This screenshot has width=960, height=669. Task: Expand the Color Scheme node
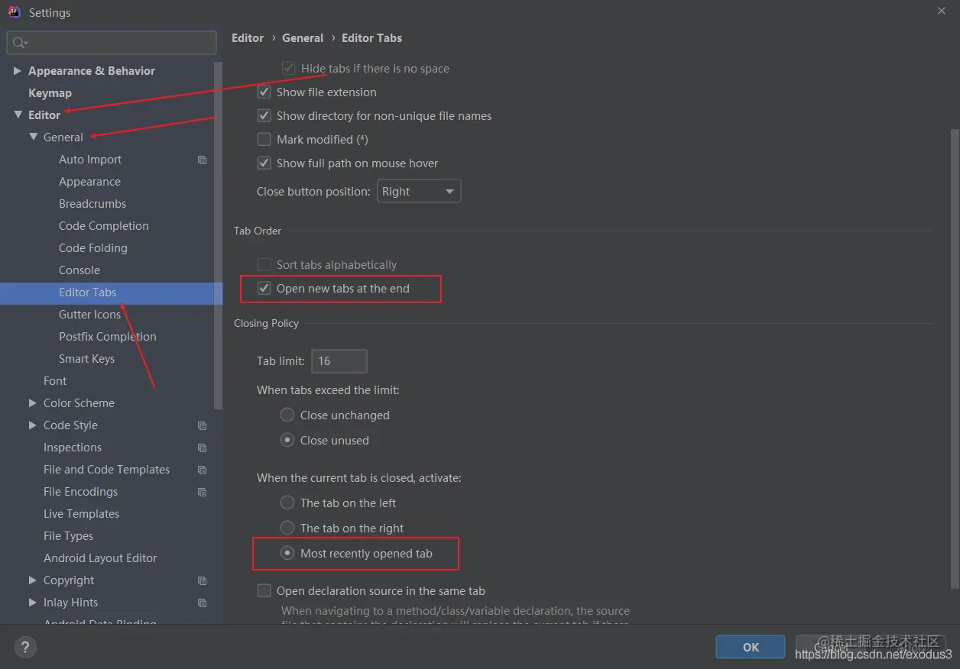(32, 403)
